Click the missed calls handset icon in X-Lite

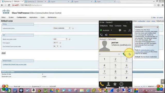pyautogui.click(x=130, y=30)
